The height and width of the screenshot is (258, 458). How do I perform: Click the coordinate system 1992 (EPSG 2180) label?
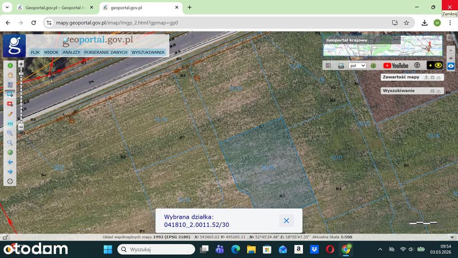tap(172, 237)
